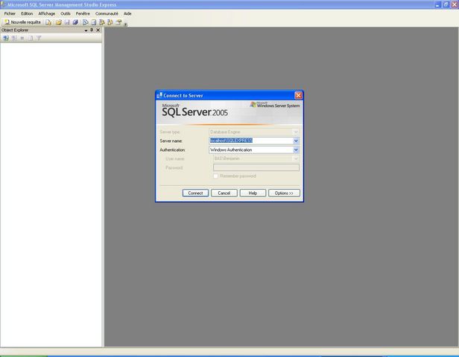Click the Cancel button in dialog
The height and width of the screenshot is (357, 459).
(x=224, y=193)
